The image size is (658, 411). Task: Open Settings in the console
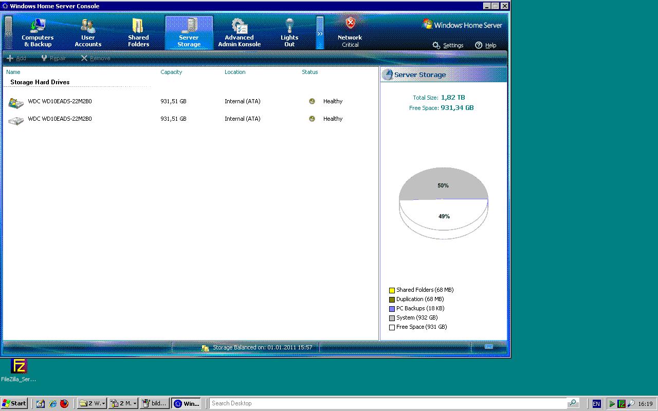coord(448,45)
